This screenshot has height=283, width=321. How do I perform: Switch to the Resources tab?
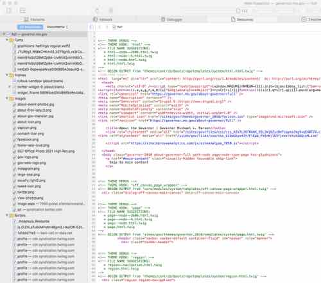click(x=242, y=19)
